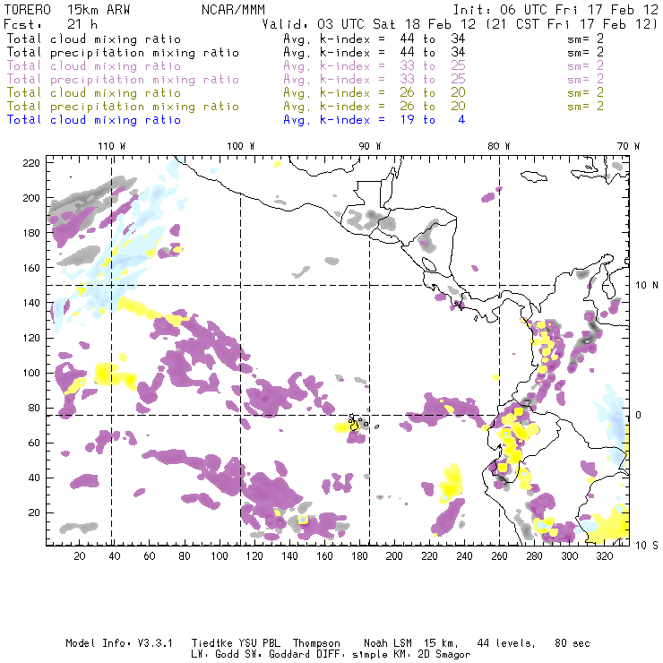Click the '60' label on the horizontal axis
Viewport: 663px width, 663px height.
coord(150,556)
